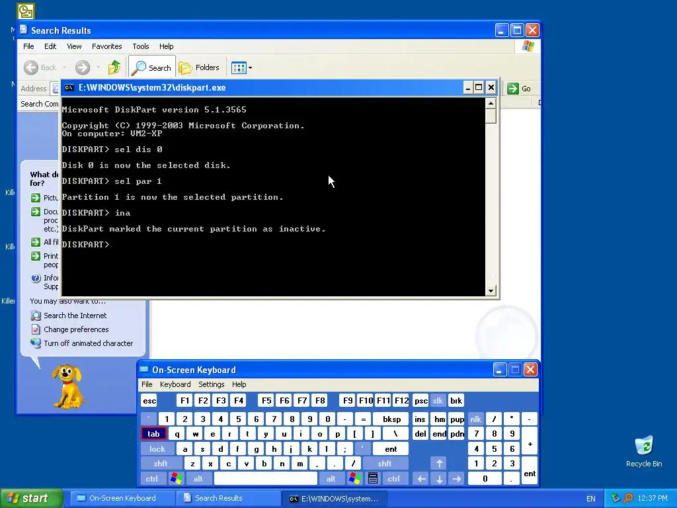The height and width of the screenshot is (508, 677).
Task: Click the main ent key beside apostrophe
Action: (x=390, y=449)
